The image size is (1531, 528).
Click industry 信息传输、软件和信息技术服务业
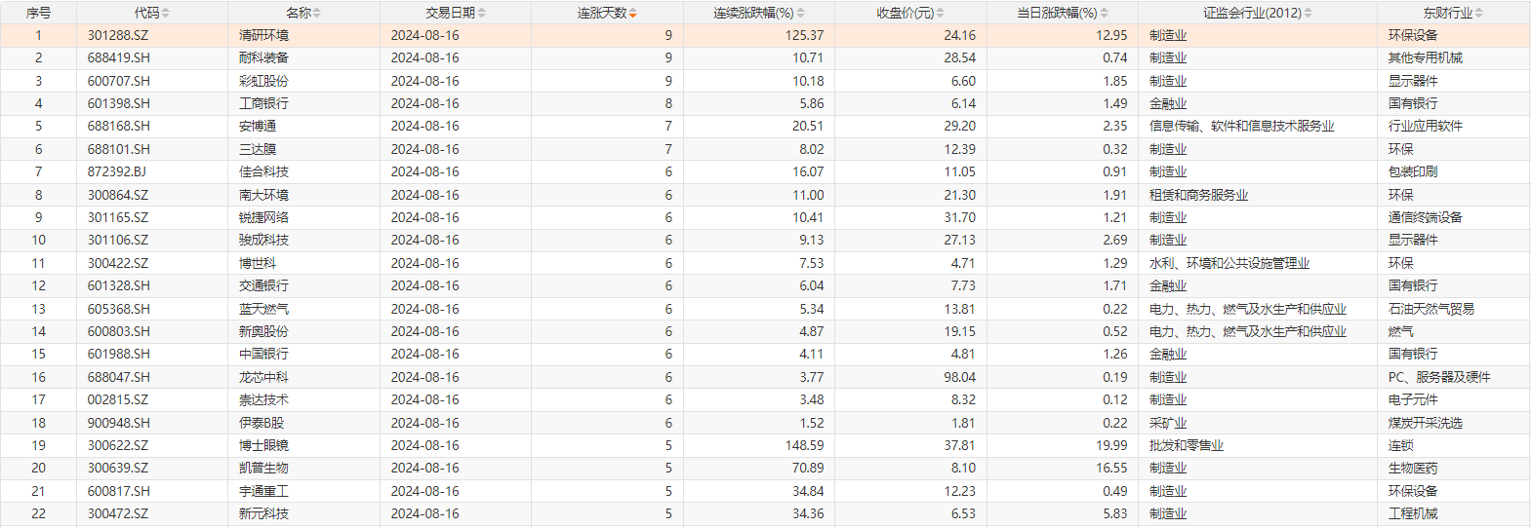click(1241, 126)
